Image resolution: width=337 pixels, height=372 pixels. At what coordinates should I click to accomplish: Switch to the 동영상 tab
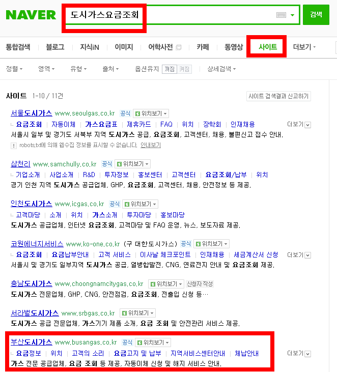234,47
